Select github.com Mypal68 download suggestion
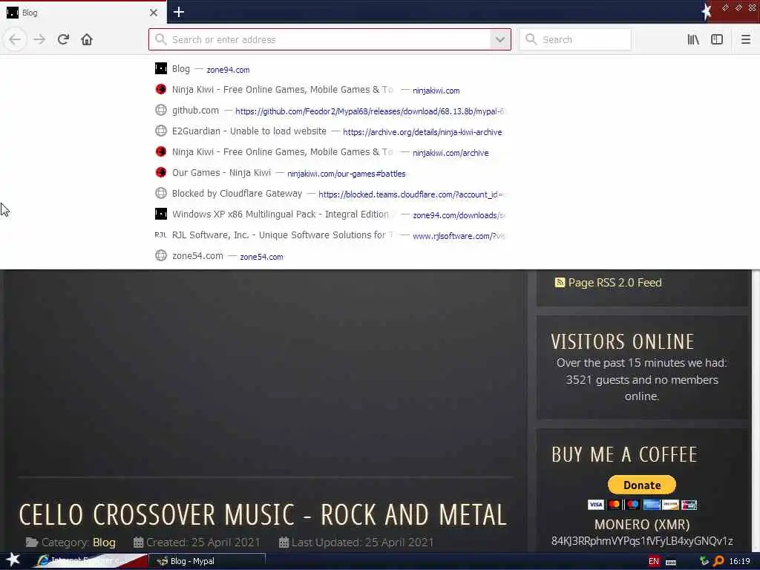 click(x=330, y=111)
